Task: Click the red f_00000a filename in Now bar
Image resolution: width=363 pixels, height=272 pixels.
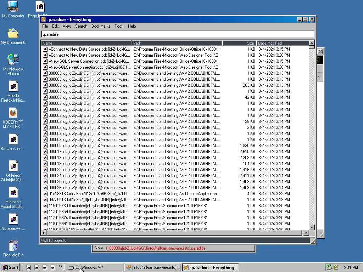Action: 156,248
